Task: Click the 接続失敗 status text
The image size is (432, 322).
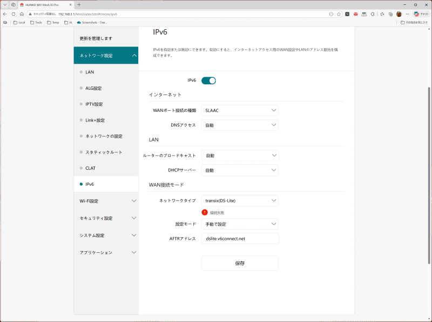Action: tap(217, 212)
